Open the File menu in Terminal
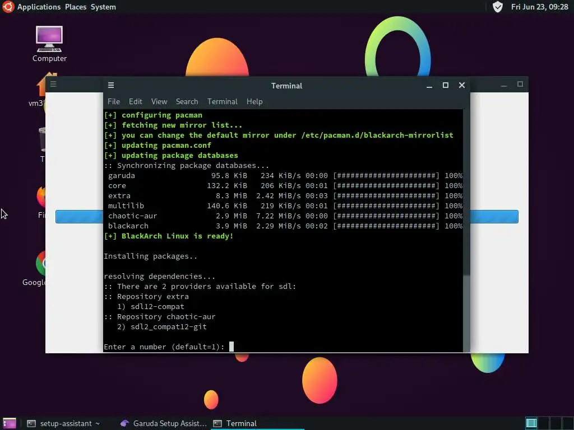 [x=113, y=102]
